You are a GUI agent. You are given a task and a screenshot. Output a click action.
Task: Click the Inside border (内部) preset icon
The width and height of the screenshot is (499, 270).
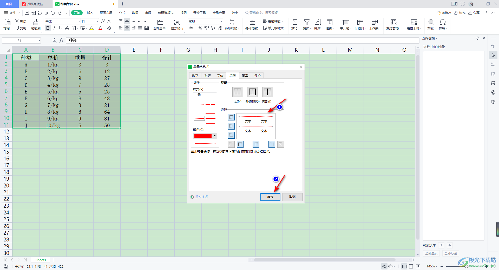pyautogui.click(x=267, y=92)
